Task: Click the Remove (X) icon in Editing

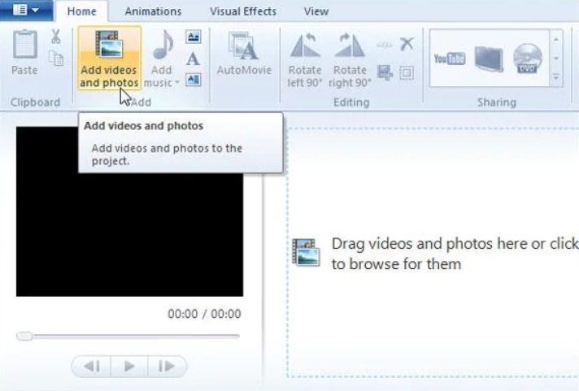Action: click(x=407, y=44)
